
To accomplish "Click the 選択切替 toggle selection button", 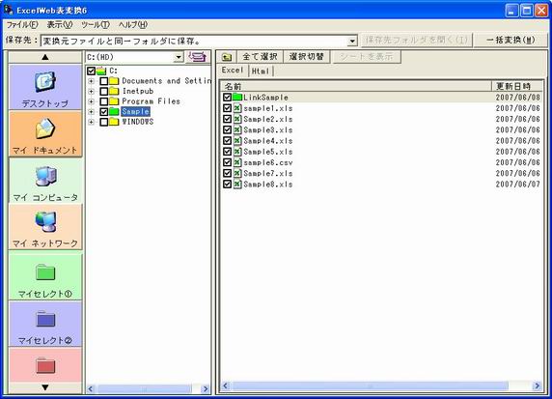I will (x=306, y=57).
